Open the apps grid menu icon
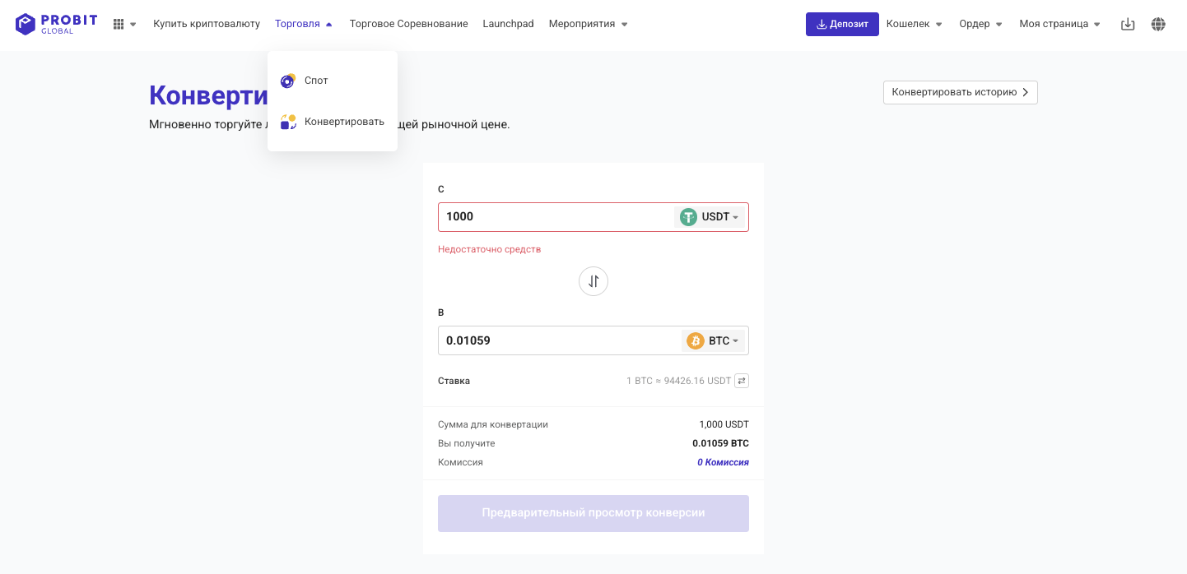This screenshot has width=1187, height=574. 119,24
